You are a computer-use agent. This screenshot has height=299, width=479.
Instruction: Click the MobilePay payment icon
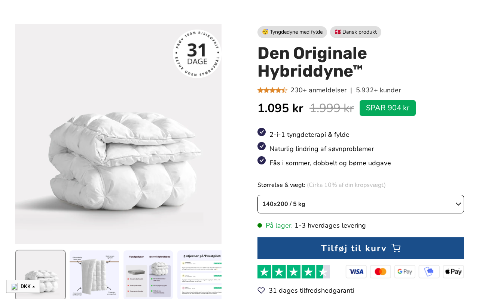[429, 272]
